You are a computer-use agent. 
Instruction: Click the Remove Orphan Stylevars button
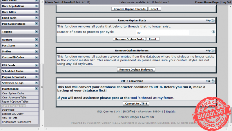[x=136, y=69]
